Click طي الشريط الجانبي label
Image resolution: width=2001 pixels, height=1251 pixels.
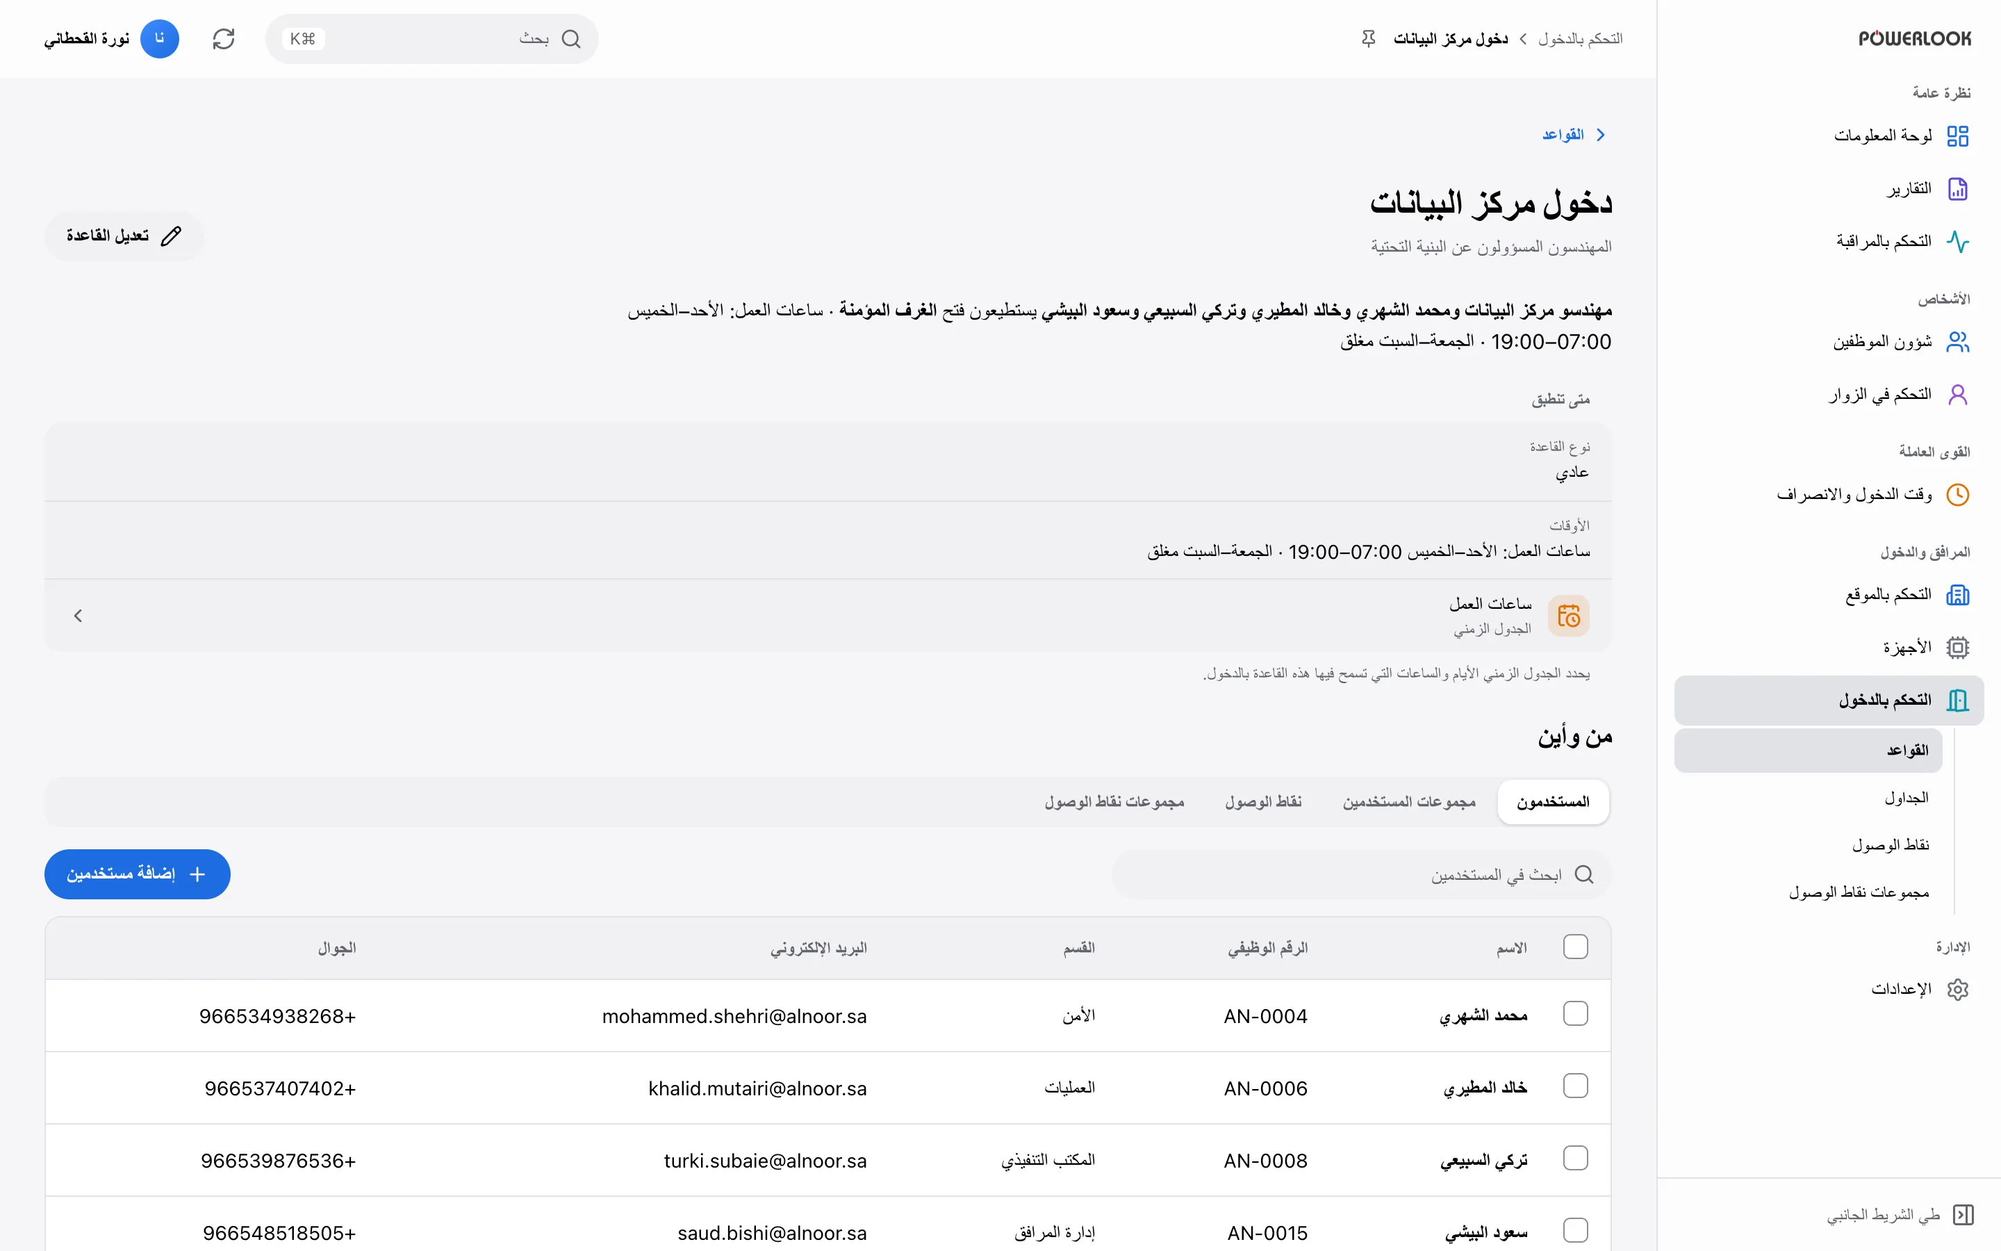[1883, 1215]
